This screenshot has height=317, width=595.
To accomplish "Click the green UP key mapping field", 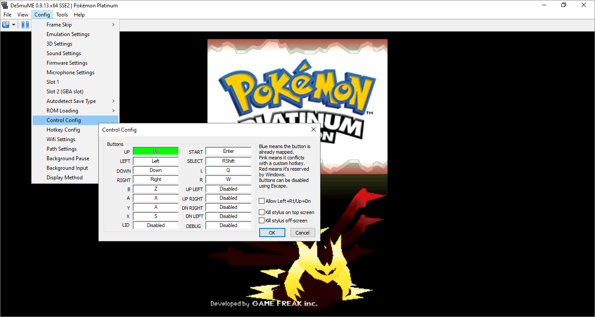I will point(156,151).
